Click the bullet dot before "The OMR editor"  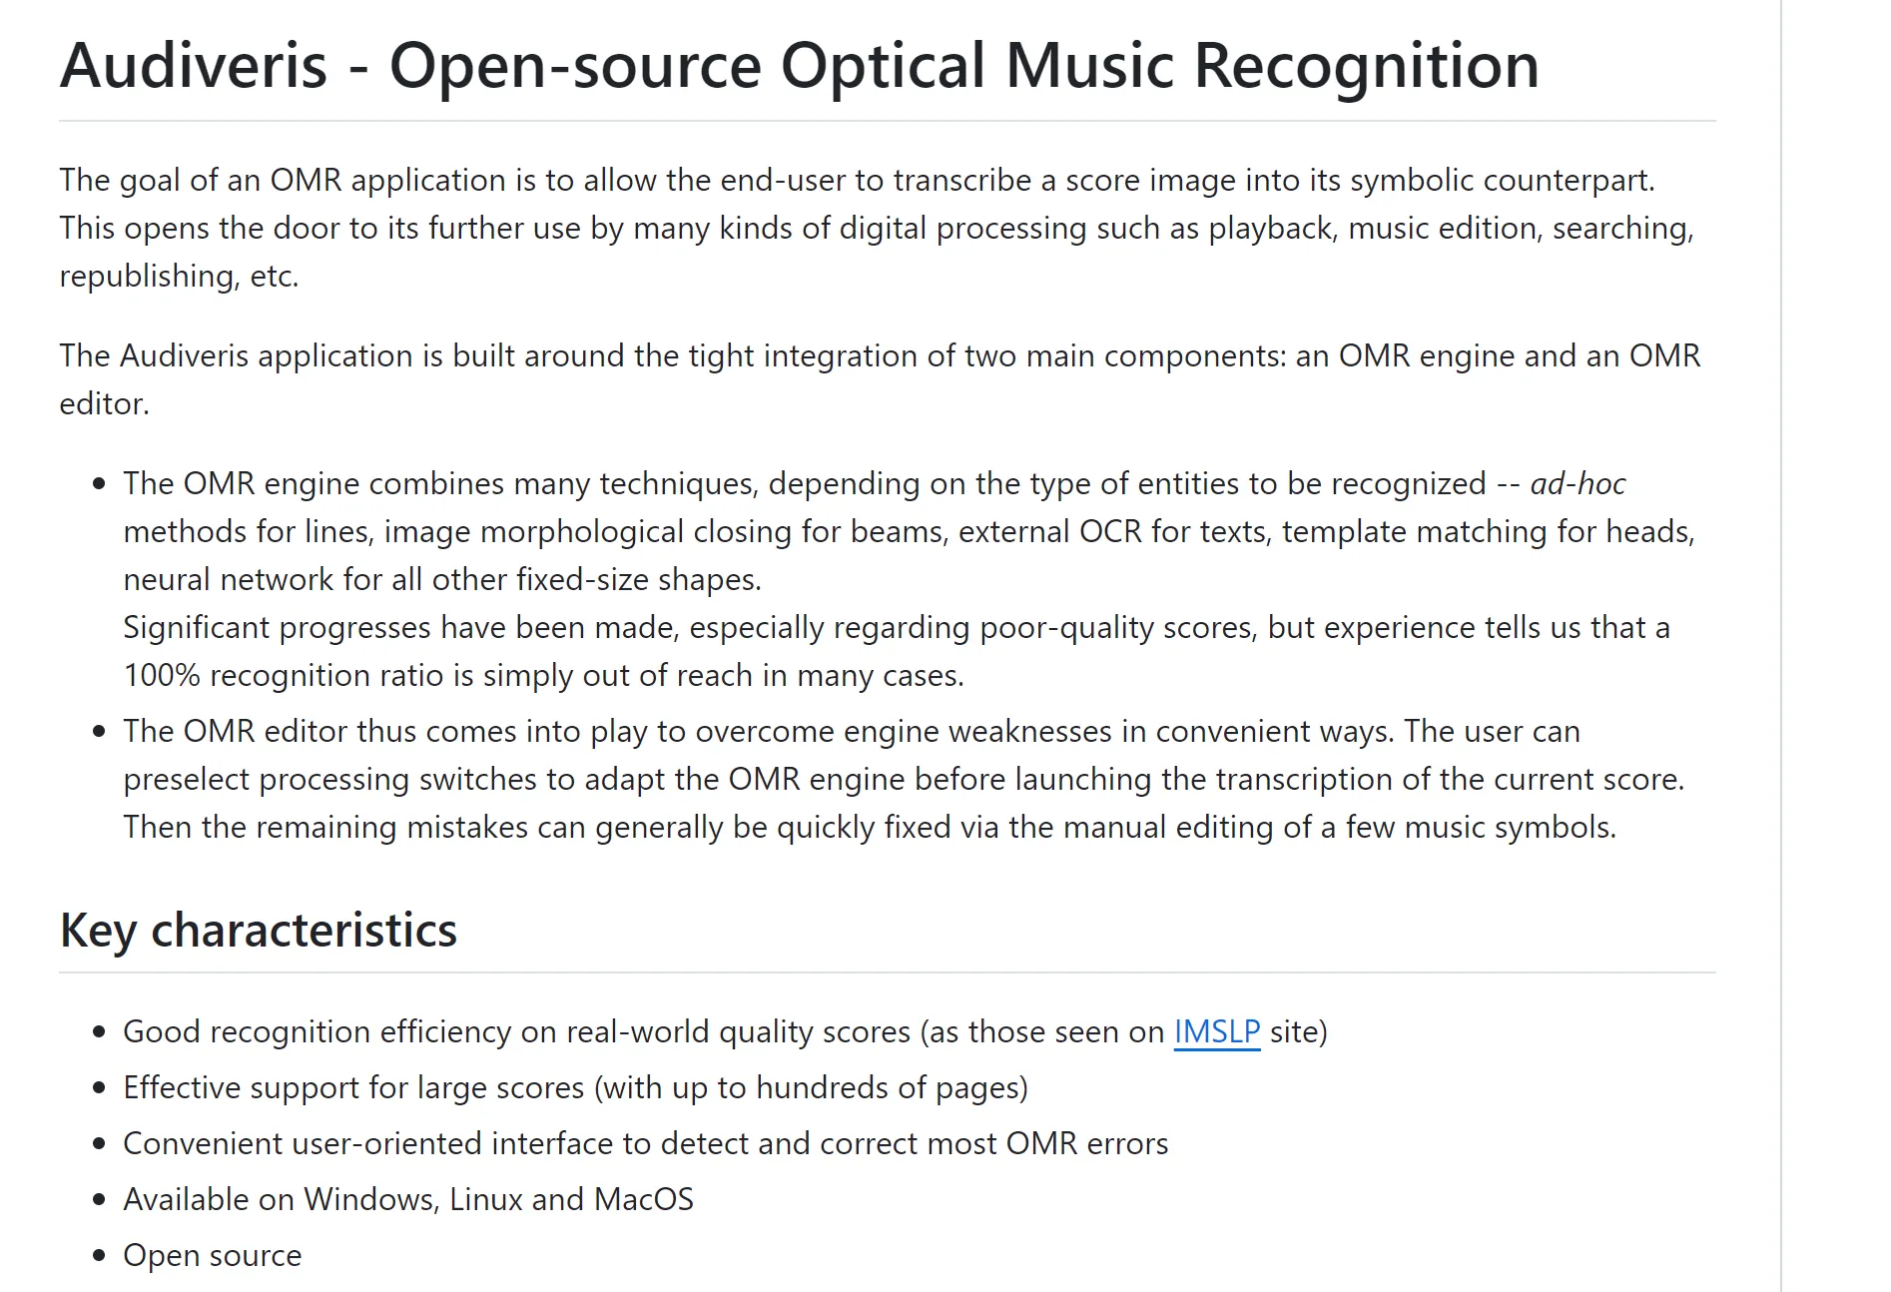click(x=99, y=732)
